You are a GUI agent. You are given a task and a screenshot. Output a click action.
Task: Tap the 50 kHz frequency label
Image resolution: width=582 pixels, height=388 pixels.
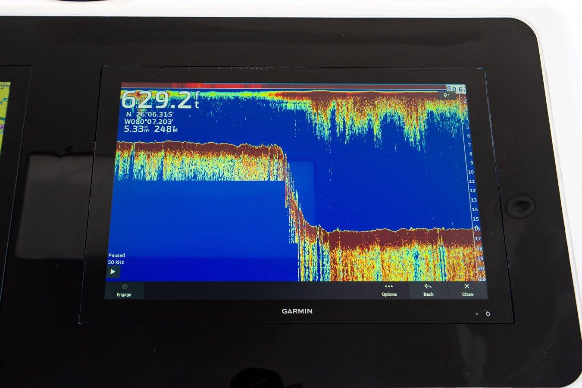click(116, 262)
